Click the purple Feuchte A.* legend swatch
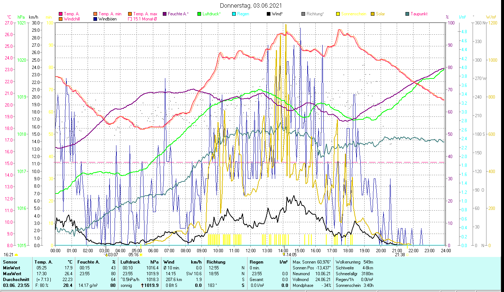The height and width of the screenshot is (292, 504). 165,14
